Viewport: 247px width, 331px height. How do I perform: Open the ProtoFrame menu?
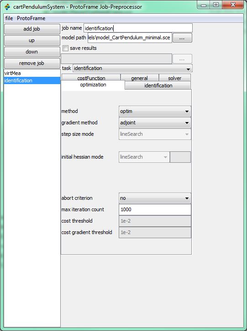pyautogui.click(x=31, y=18)
